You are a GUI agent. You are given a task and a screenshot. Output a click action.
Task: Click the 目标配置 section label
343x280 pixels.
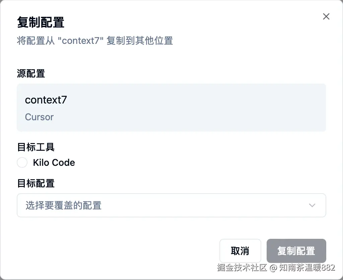click(36, 183)
